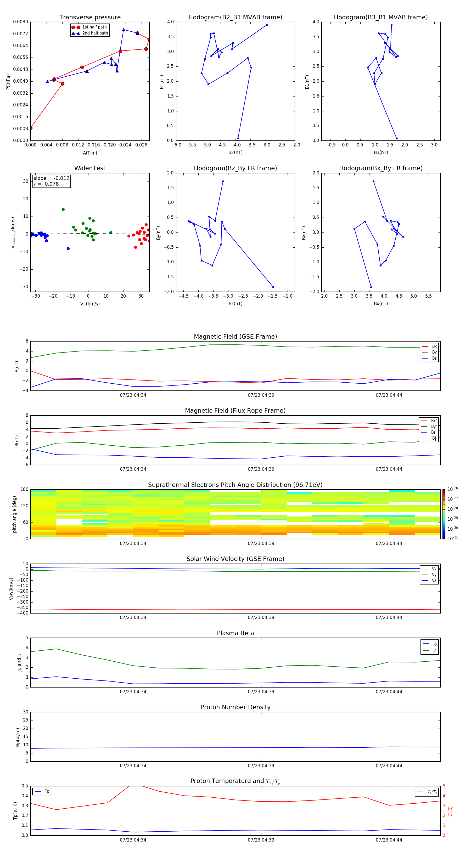Click '07/23 04:34' under the Plasma Beta panel
Screen dimensions: 471x863
tap(133, 692)
